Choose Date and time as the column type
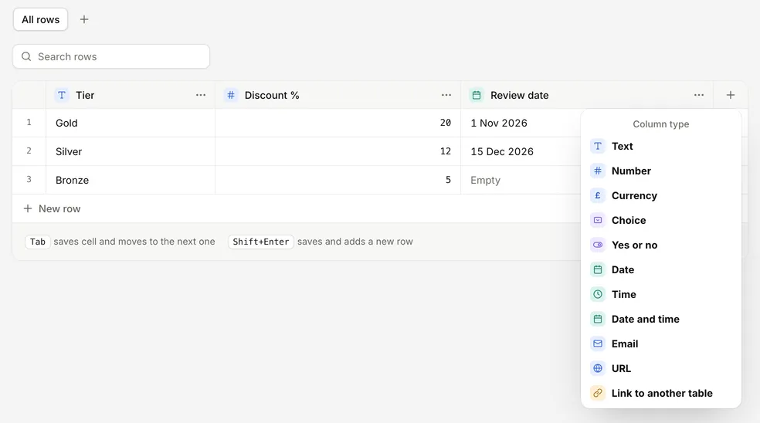 click(x=661, y=320)
